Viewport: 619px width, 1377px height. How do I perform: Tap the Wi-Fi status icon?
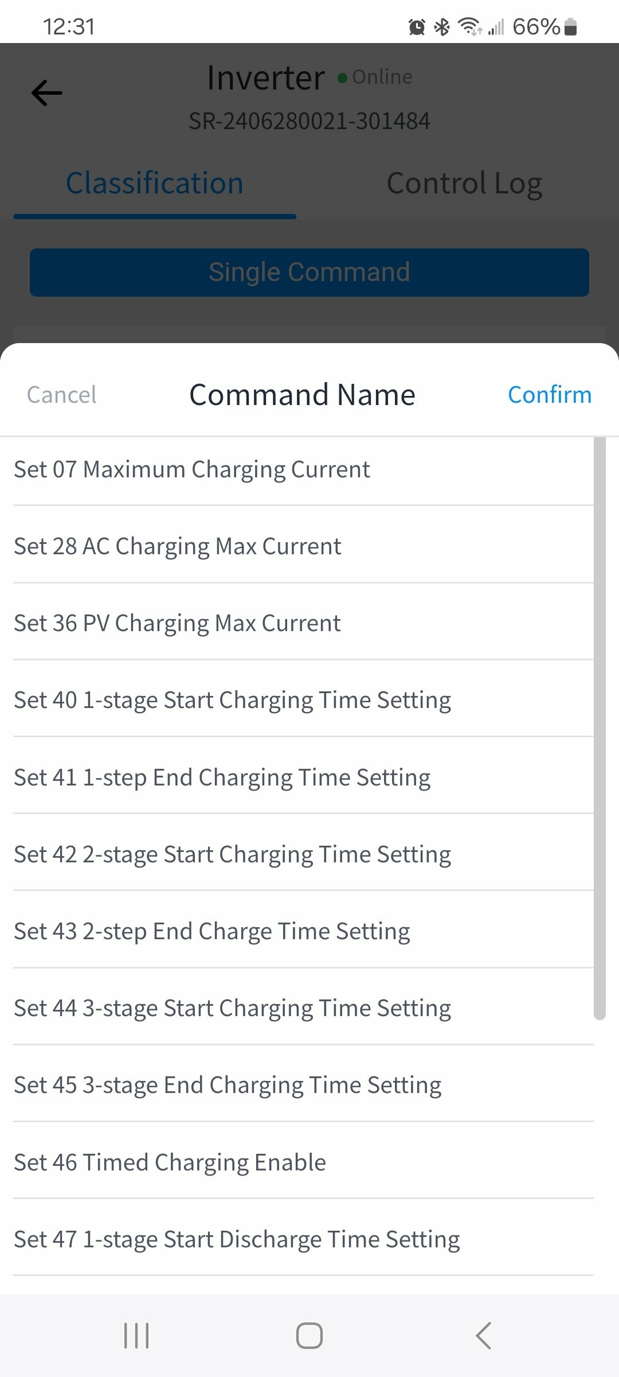tap(470, 27)
